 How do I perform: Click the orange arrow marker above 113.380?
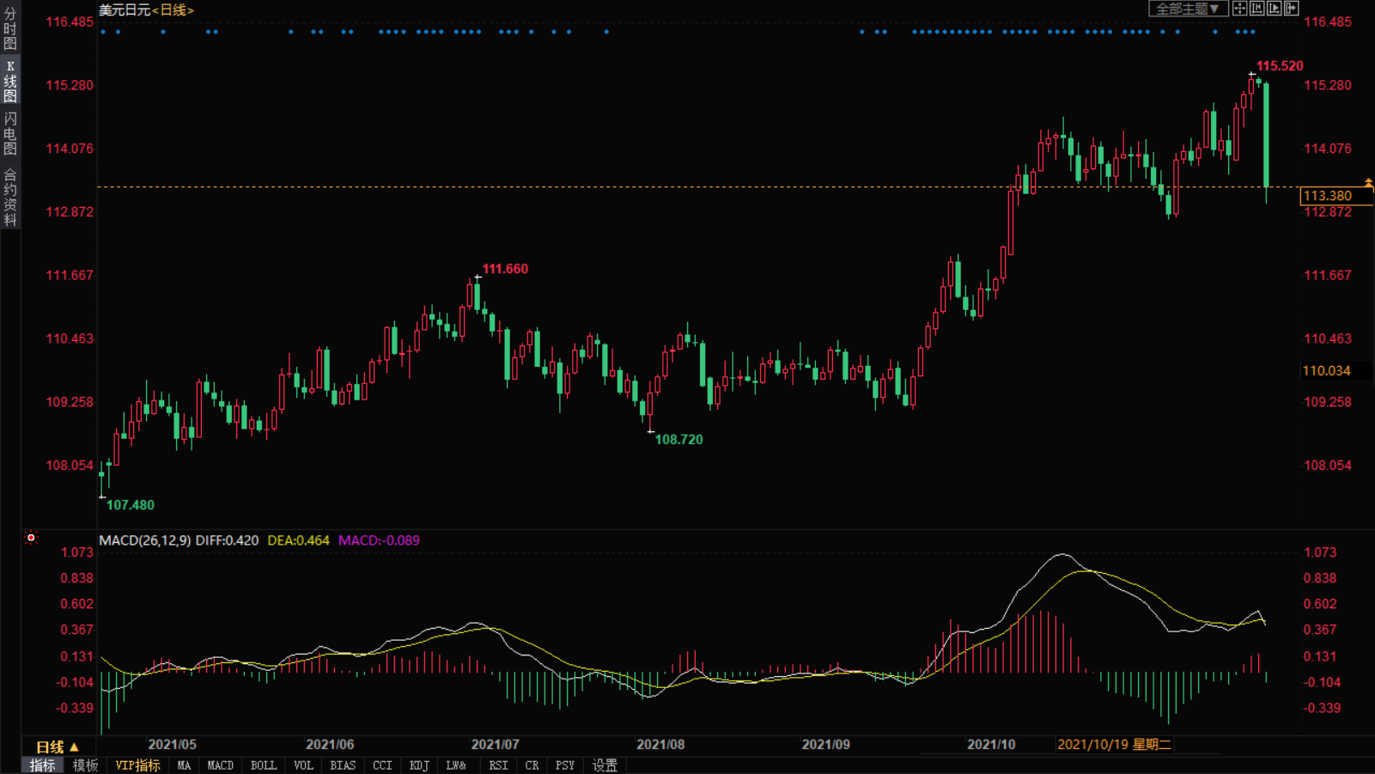(1368, 182)
